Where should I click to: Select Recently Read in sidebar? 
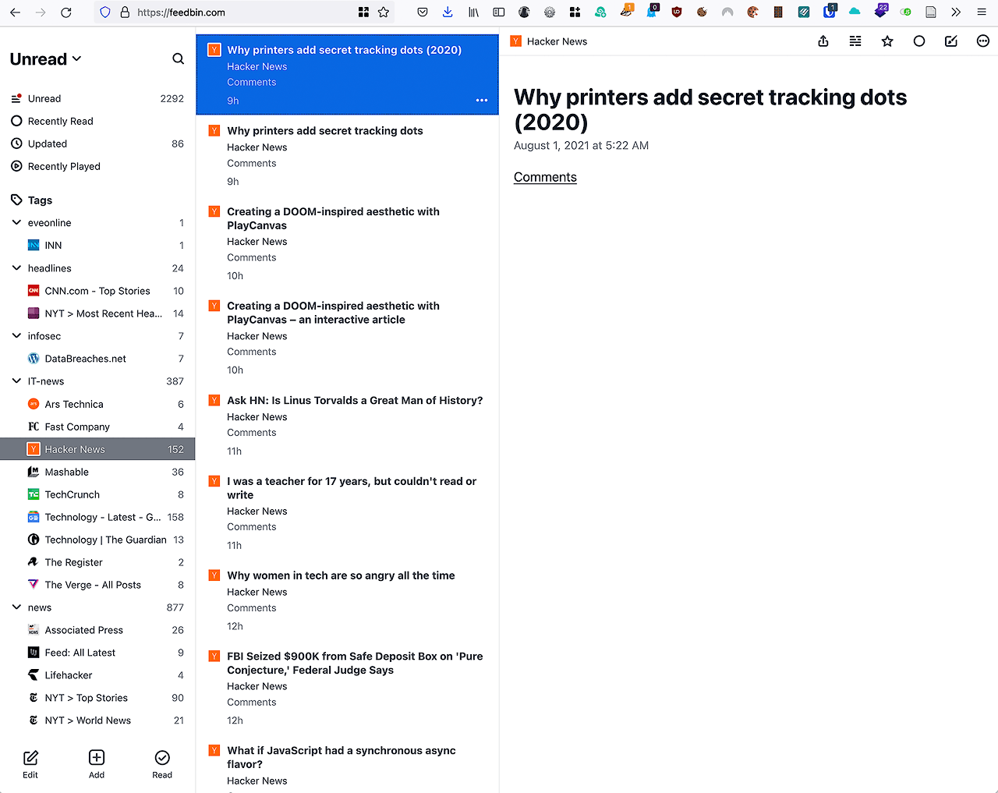pyautogui.click(x=97, y=122)
